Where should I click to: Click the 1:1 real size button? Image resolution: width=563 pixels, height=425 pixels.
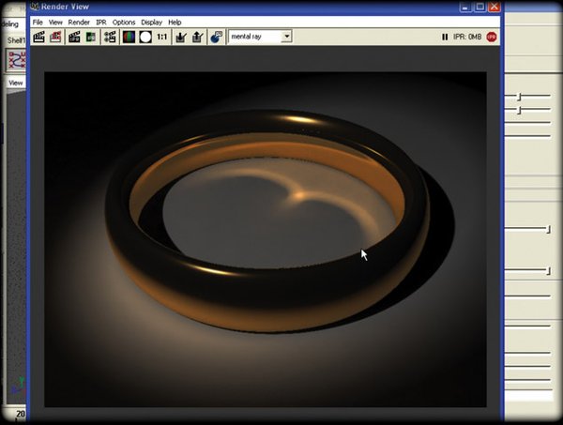[x=162, y=37]
